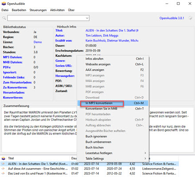Click Buch löschen entry

113,147
